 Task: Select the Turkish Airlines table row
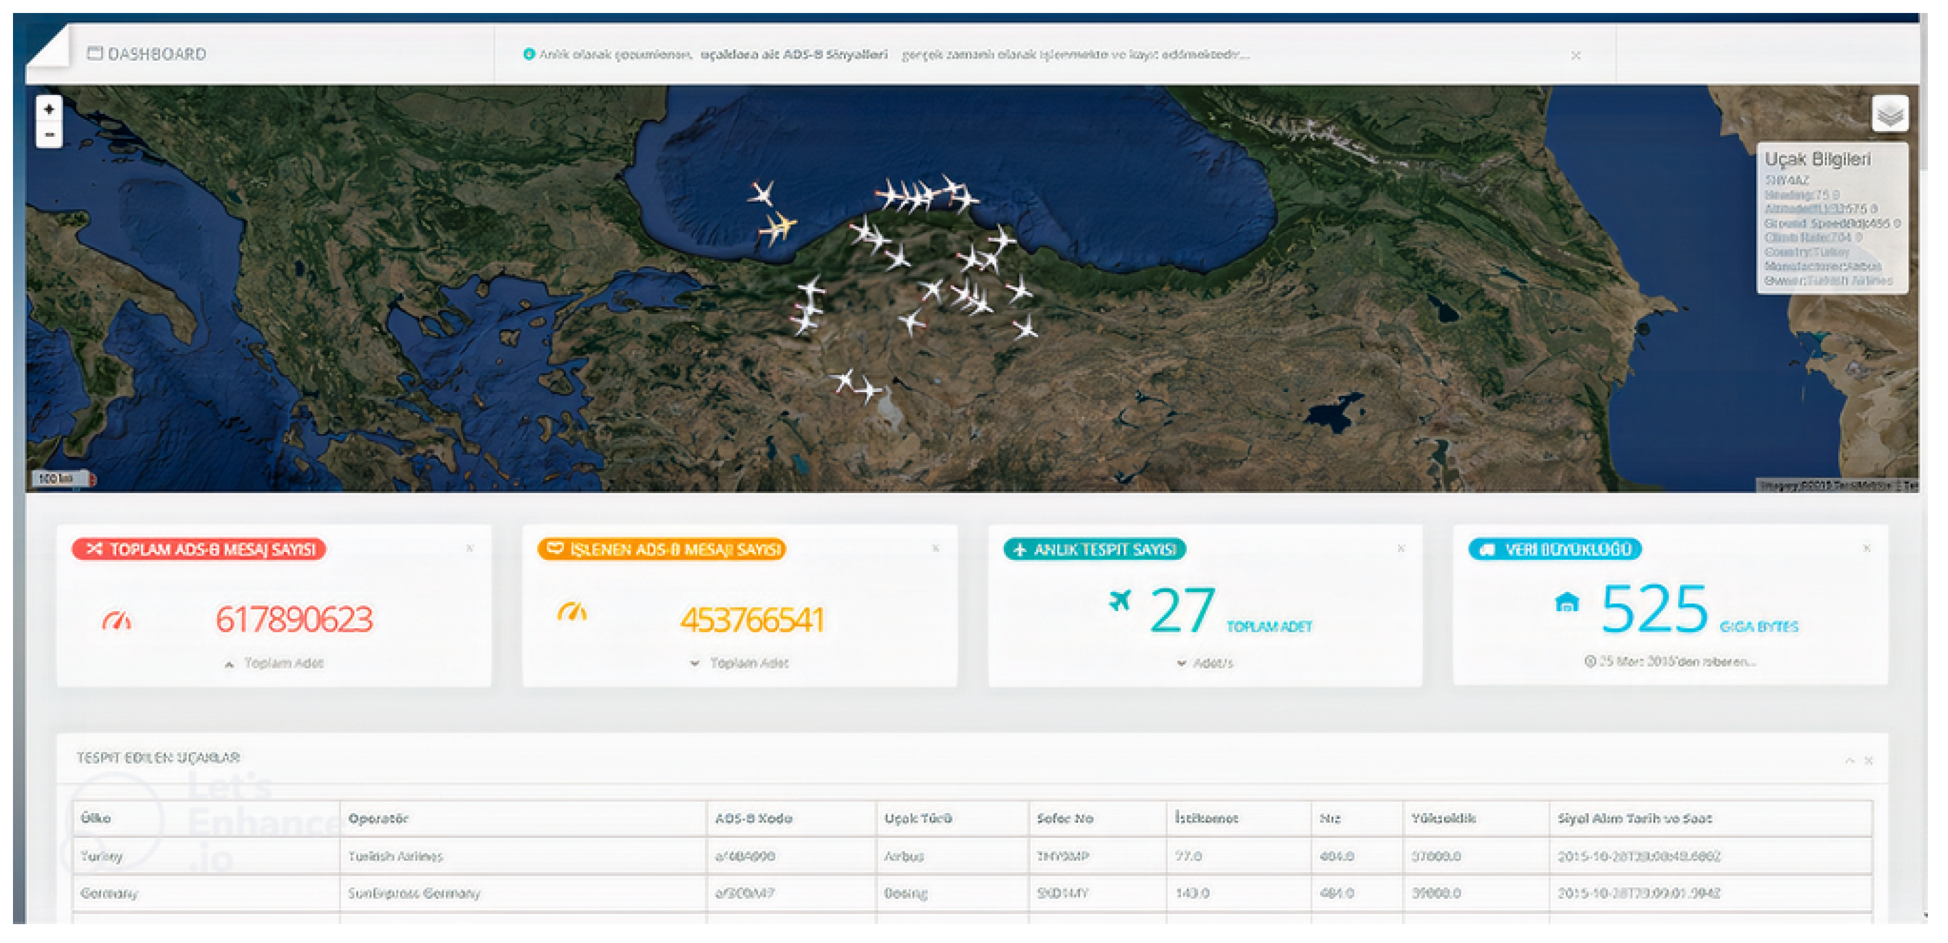(x=395, y=857)
